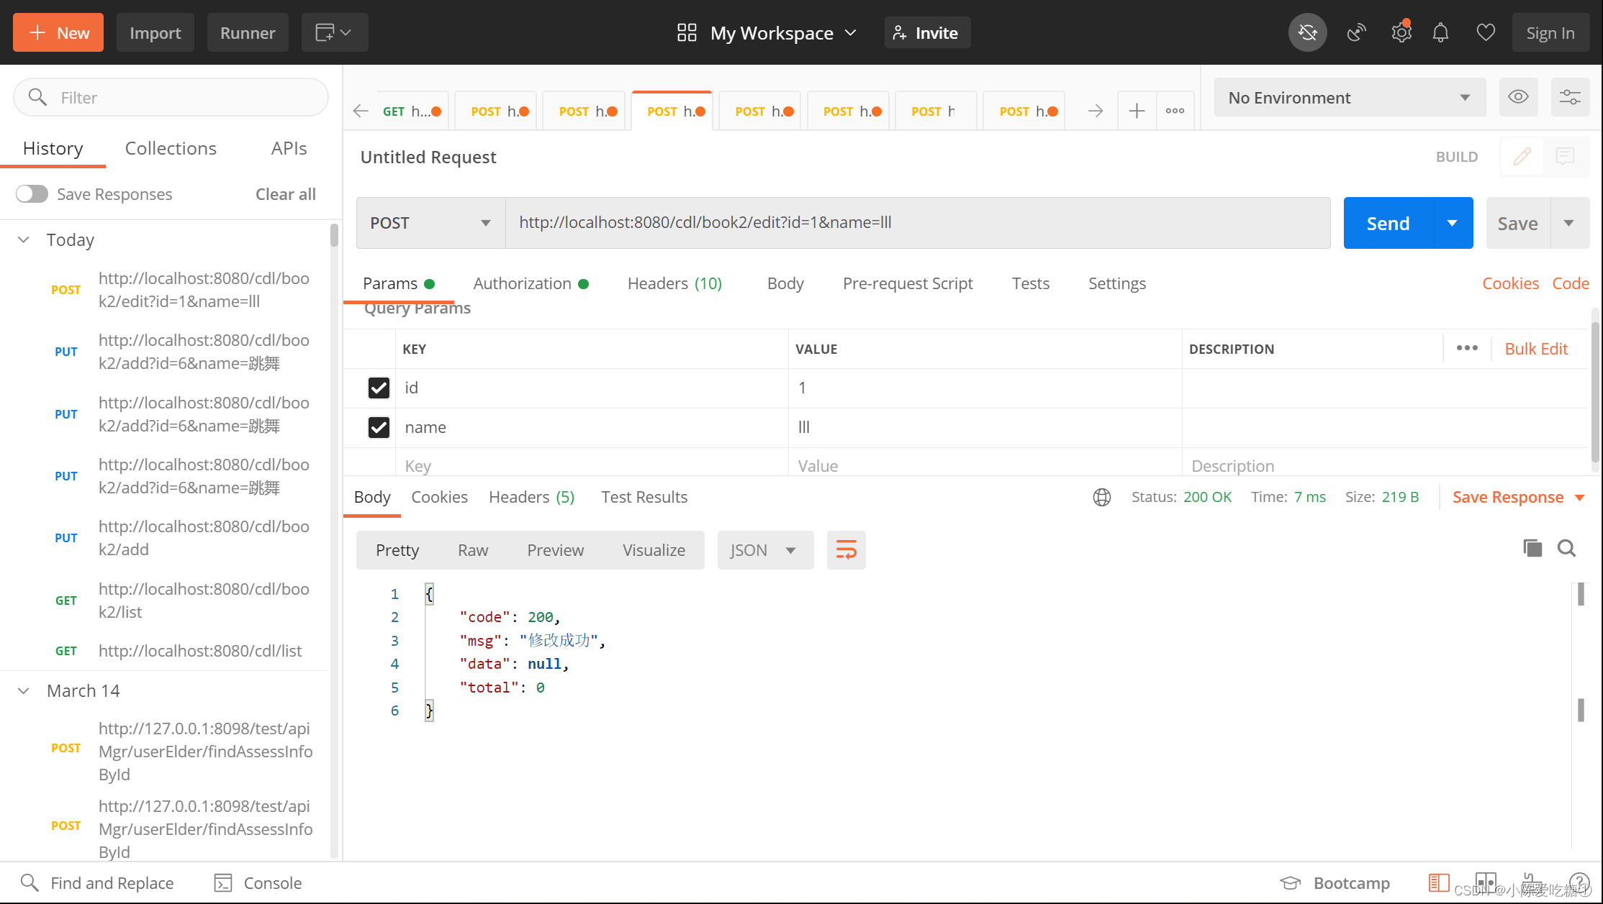This screenshot has width=1603, height=904.
Task: Collapse the Today history group
Action: coord(24,240)
